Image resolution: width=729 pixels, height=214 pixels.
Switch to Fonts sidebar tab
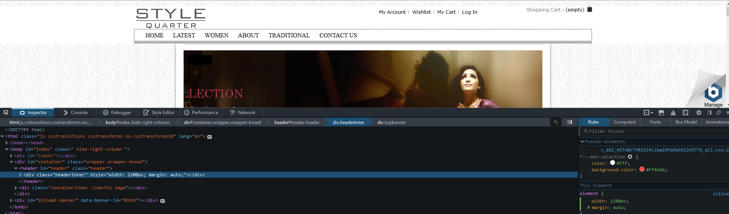coord(655,122)
